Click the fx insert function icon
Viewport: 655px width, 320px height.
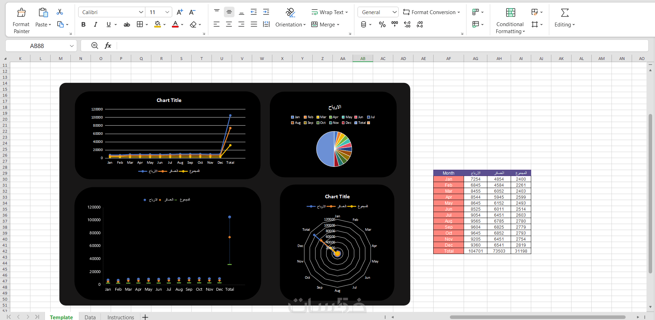click(108, 46)
